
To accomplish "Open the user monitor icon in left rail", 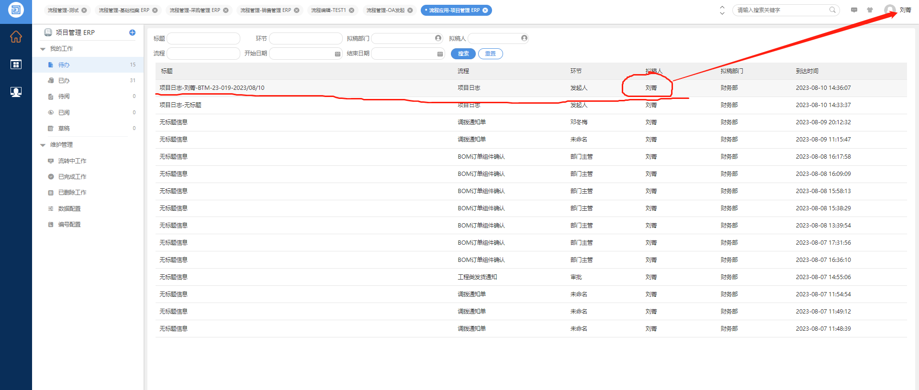I will pos(16,92).
